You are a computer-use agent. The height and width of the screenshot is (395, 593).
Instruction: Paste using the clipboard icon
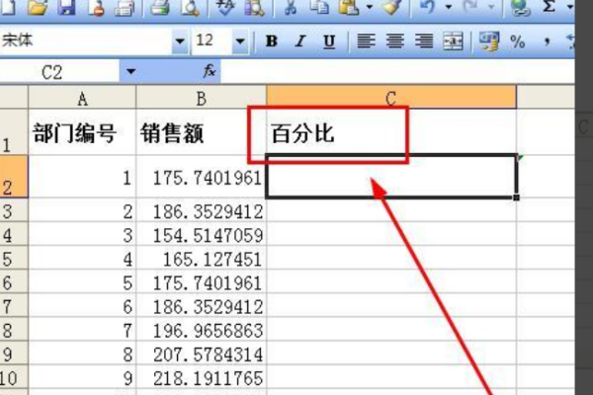349,7
